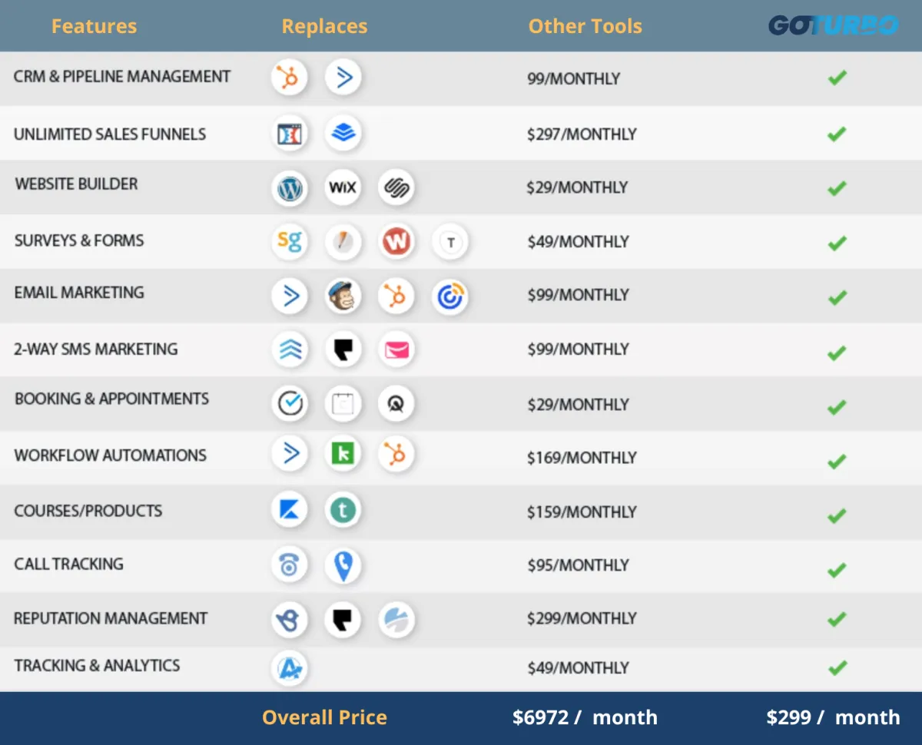This screenshot has height=745, width=922.
Task: Click the 'TRACKING & ANALYTICS' label
Action: tap(97, 666)
